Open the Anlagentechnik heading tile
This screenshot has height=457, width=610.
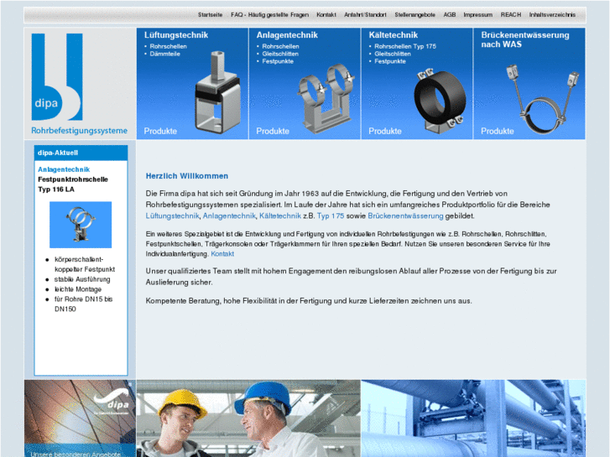coord(287,35)
